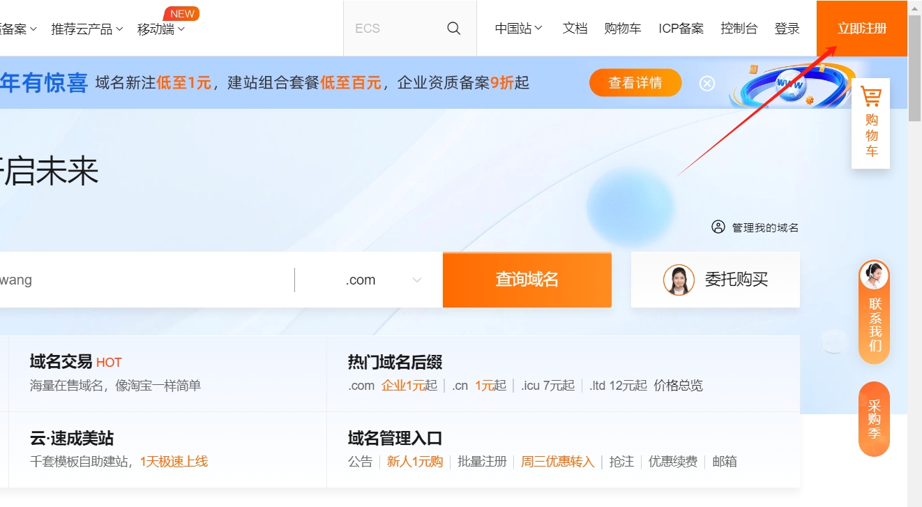Click the 域名管理入口 heading

point(395,438)
